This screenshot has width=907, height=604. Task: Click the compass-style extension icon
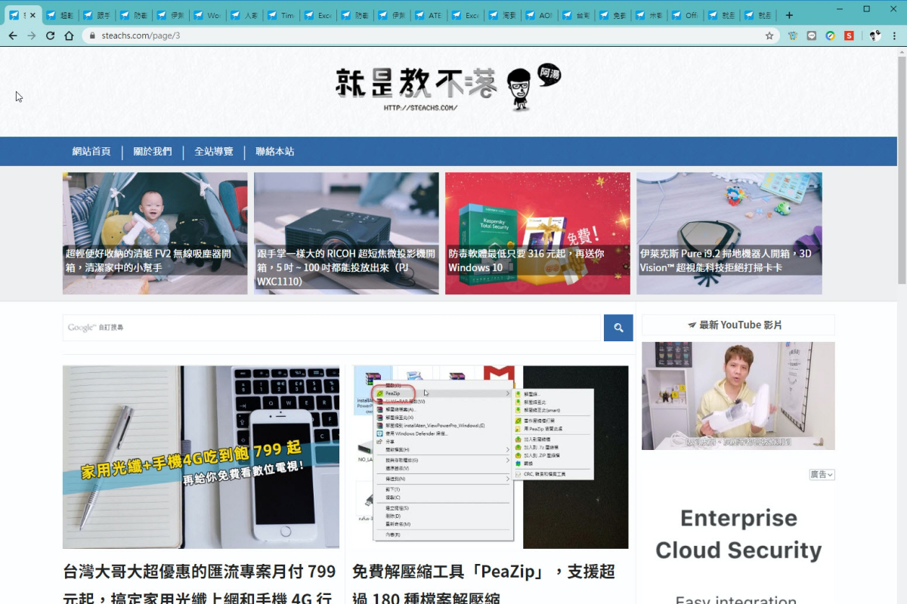coord(830,35)
